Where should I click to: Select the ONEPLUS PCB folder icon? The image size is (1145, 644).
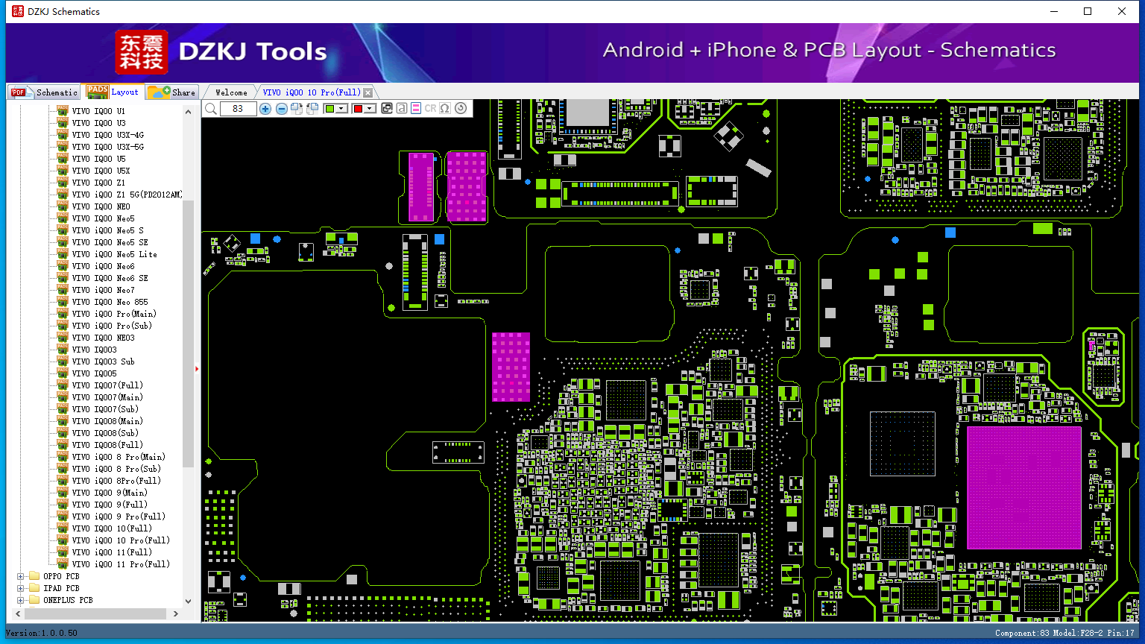tap(34, 600)
